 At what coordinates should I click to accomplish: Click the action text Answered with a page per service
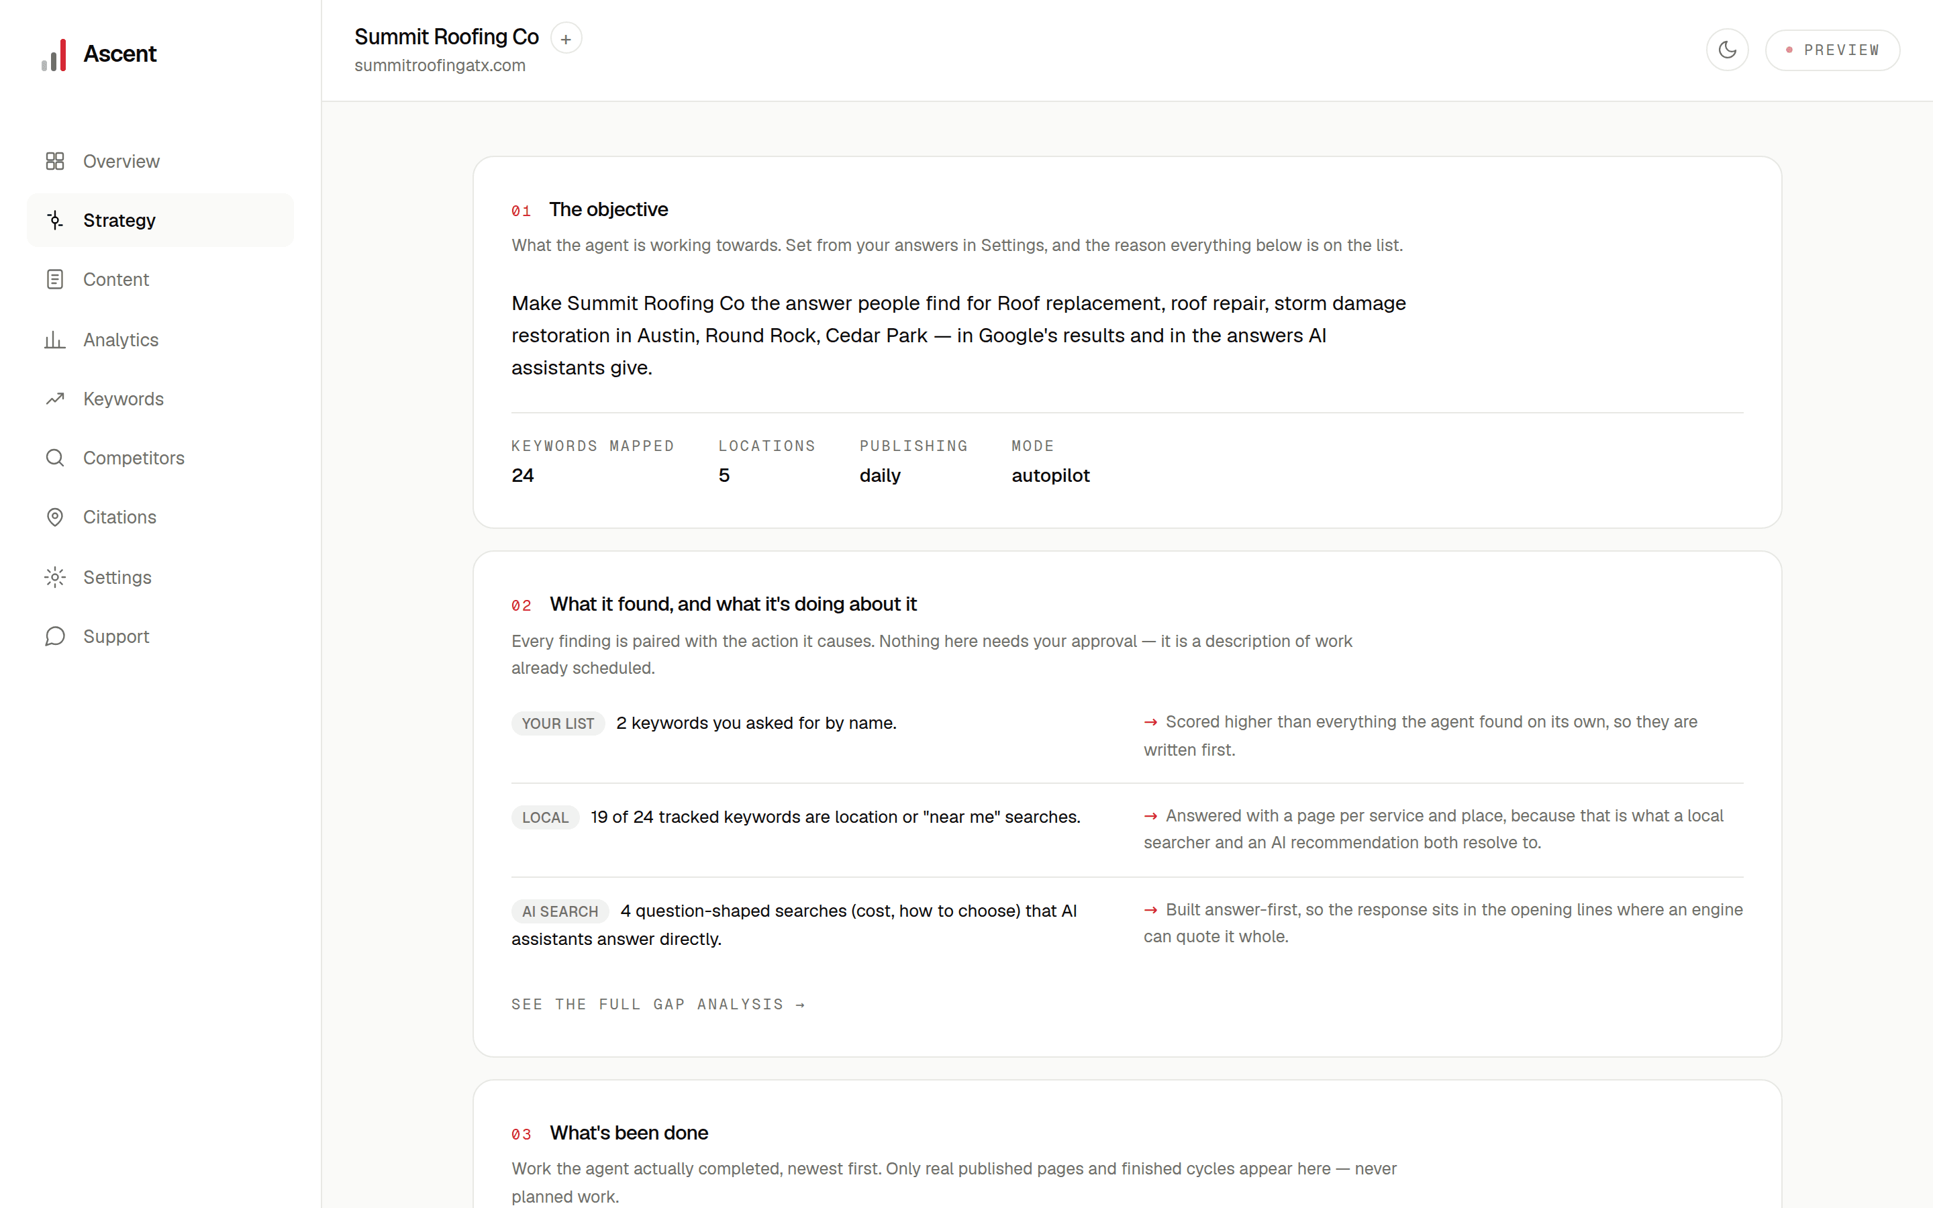pos(1434,829)
